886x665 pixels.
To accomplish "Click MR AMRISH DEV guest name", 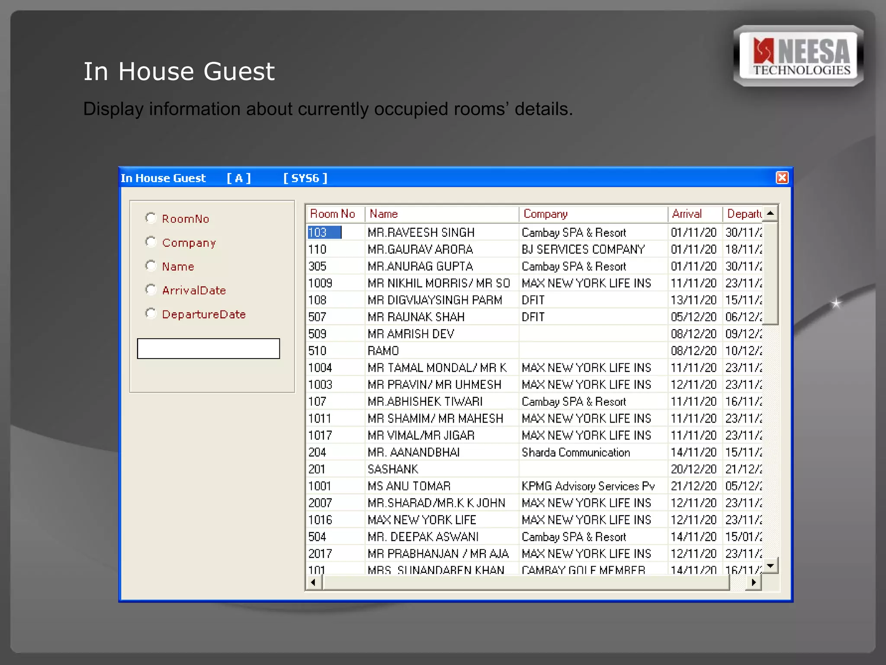I will 411,334.
